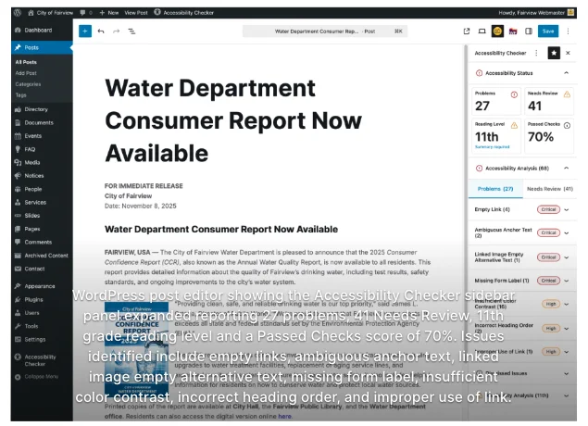Click All Posts submenu item
Image resolution: width=588 pixels, height=426 pixels.
[26, 62]
